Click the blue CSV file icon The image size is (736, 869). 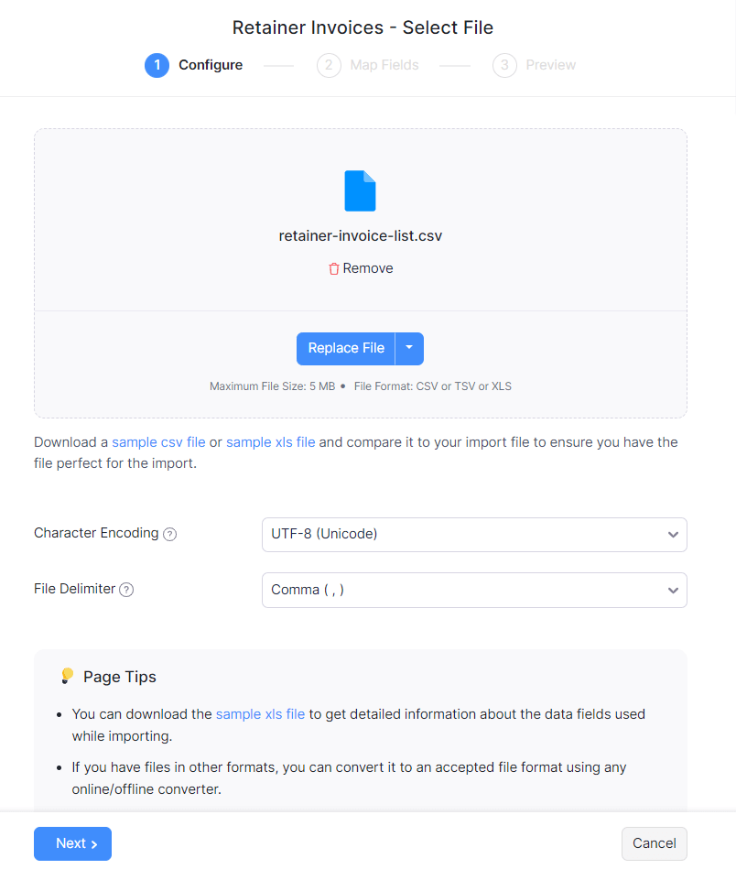pos(360,190)
